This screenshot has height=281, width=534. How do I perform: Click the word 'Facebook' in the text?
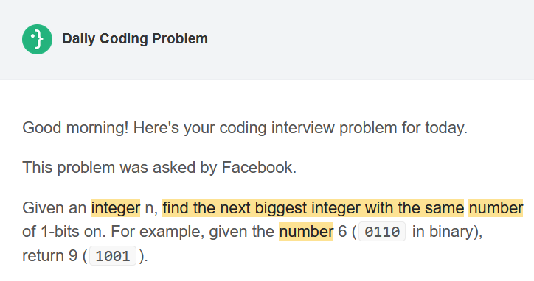(257, 168)
